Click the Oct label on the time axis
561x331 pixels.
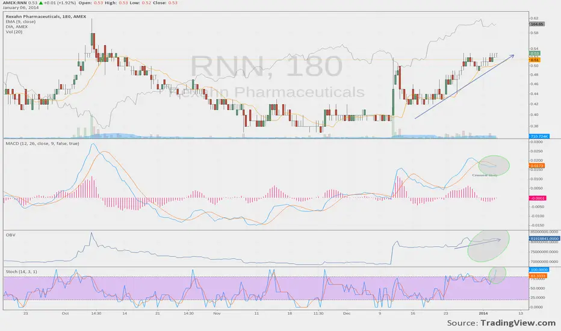click(65, 313)
